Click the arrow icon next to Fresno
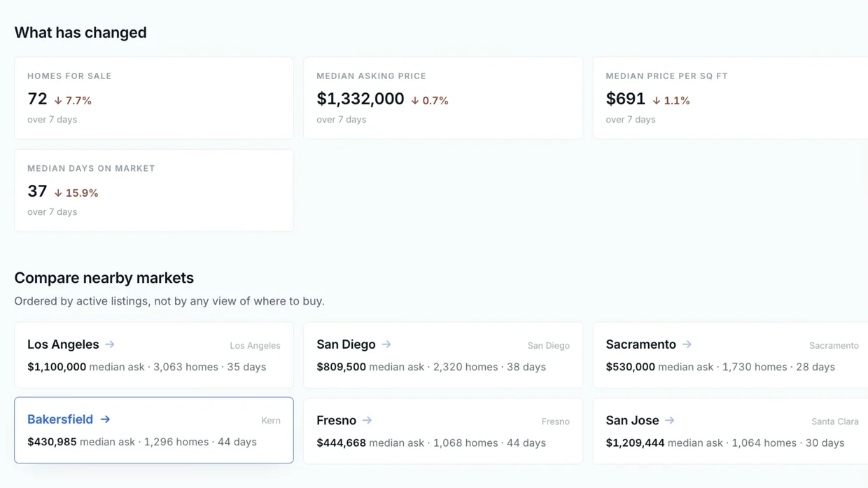This screenshot has width=868, height=488. point(367,420)
